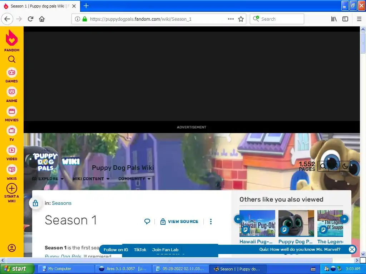This screenshot has width=366, height=274.
Task: Click the horizontal scrollbar right arrow
Action: click(x=356, y=260)
